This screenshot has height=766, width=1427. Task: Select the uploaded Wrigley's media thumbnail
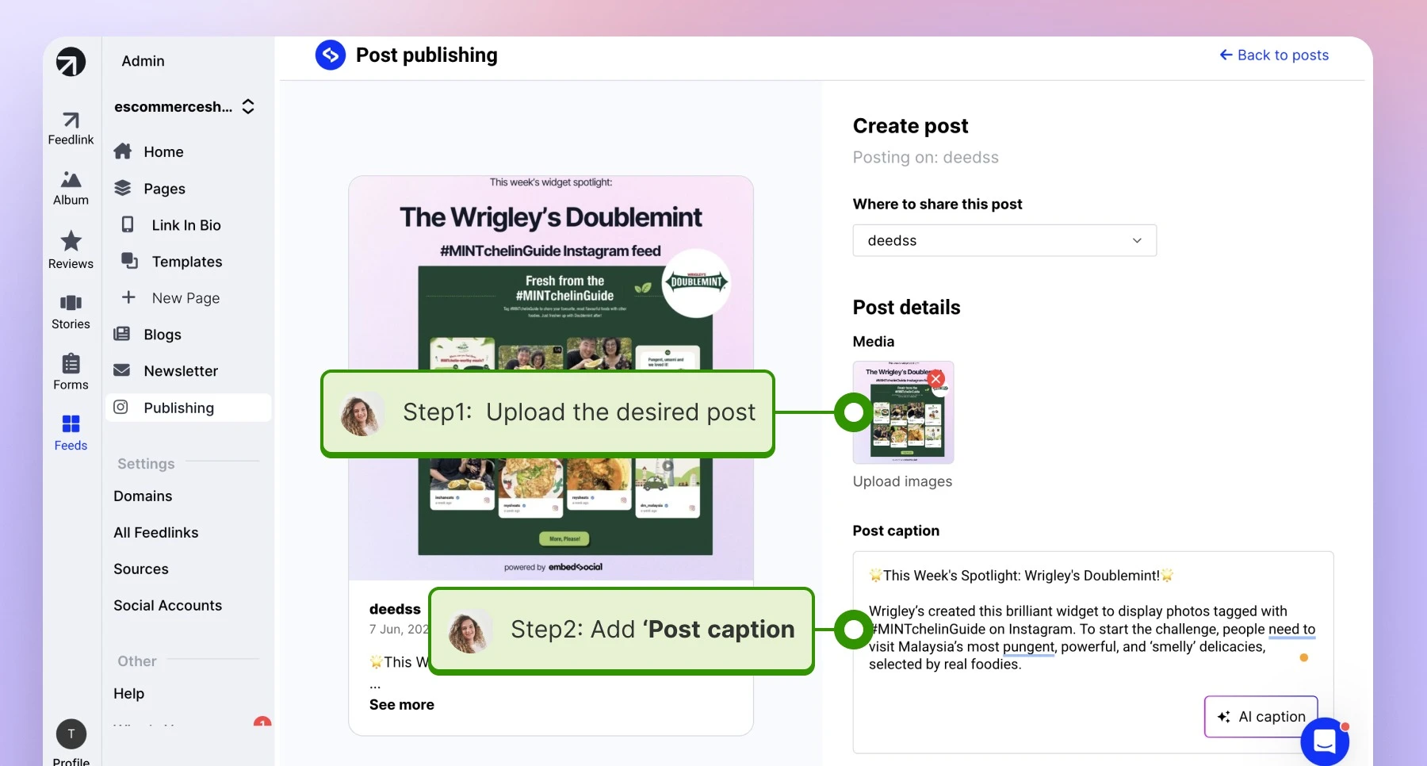[903, 412]
